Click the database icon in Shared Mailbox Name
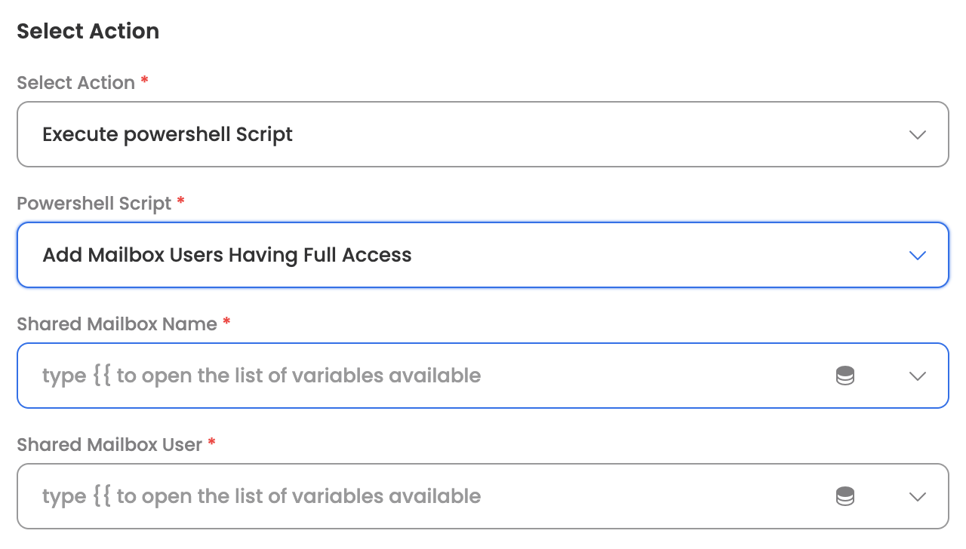 click(845, 376)
